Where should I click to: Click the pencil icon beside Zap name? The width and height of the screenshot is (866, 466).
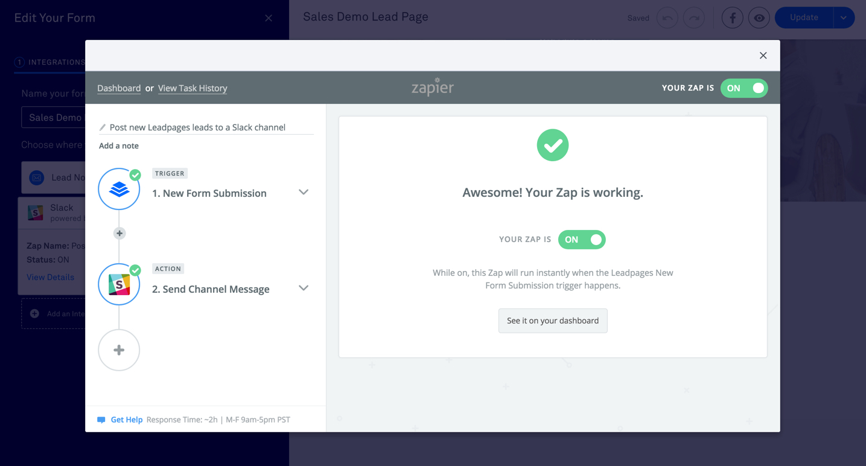point(103,127)
